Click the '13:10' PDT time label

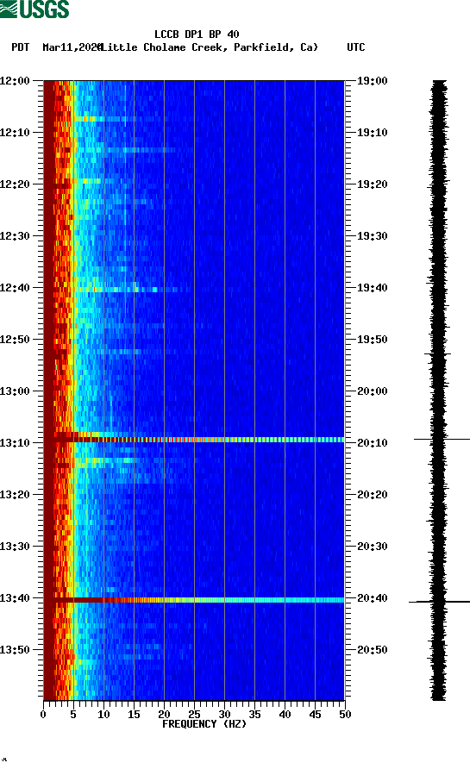[16, 443]
